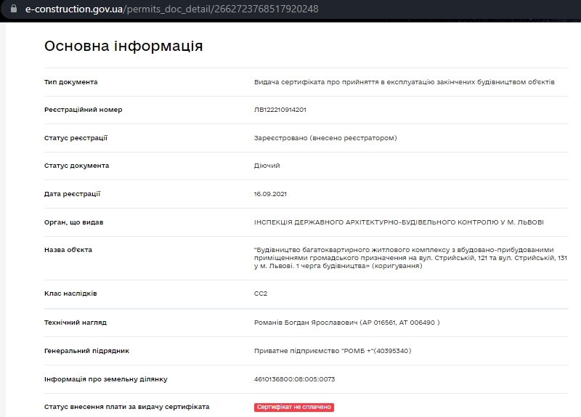581x417 pixels.
Task: Click 'ІНСПЕКЦІЯ ДЕРЖАВНОГО АРХІТЕКТУРНО-БУДІВЕЛЬНОГО КОНТРОЛЮ' text
Action: point(399,222)
